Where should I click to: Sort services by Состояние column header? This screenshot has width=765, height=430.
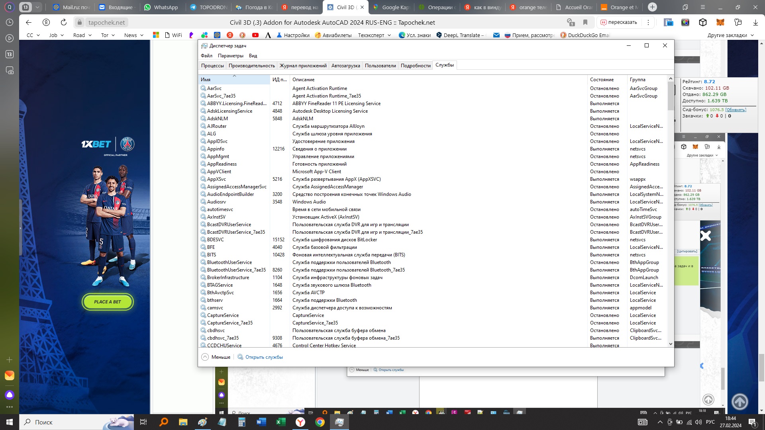click(x=602, y=80)
